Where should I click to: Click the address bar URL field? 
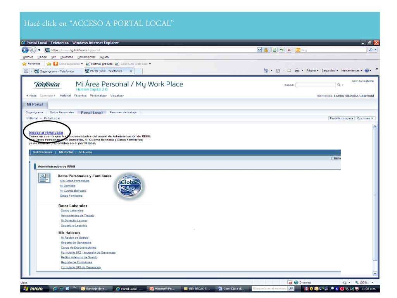pyautogui.click(x=151, y=50)
